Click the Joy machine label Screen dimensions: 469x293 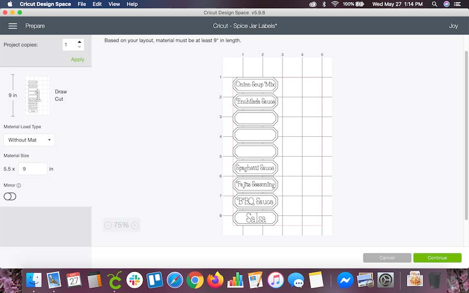453,26
